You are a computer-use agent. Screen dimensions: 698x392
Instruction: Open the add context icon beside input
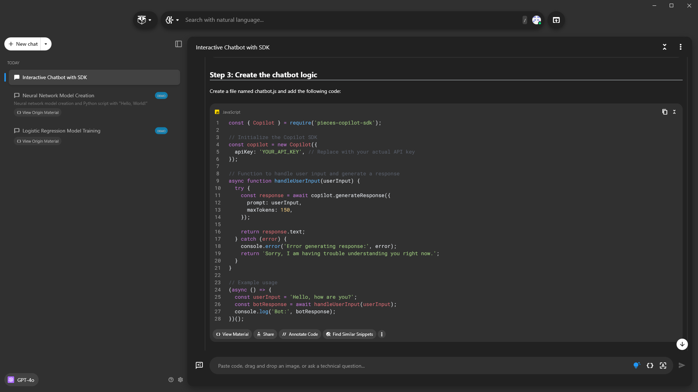tap(199, 365)
